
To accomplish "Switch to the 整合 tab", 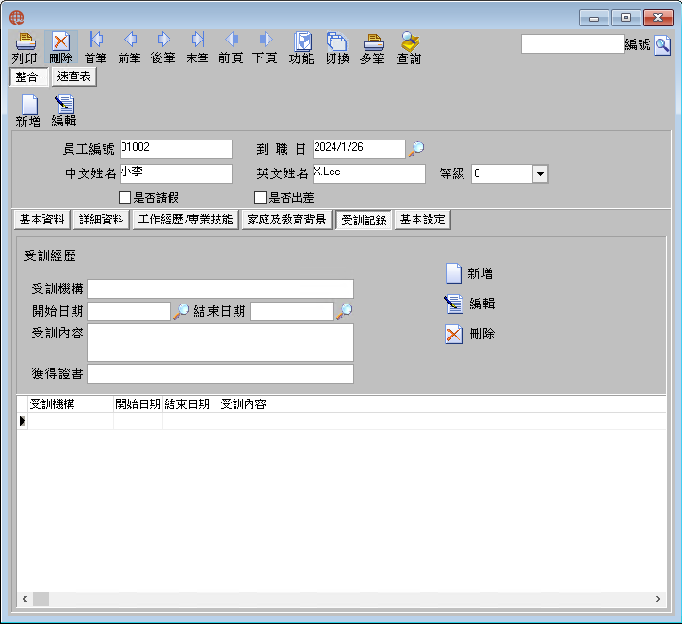I will click(x=28, y=77).
